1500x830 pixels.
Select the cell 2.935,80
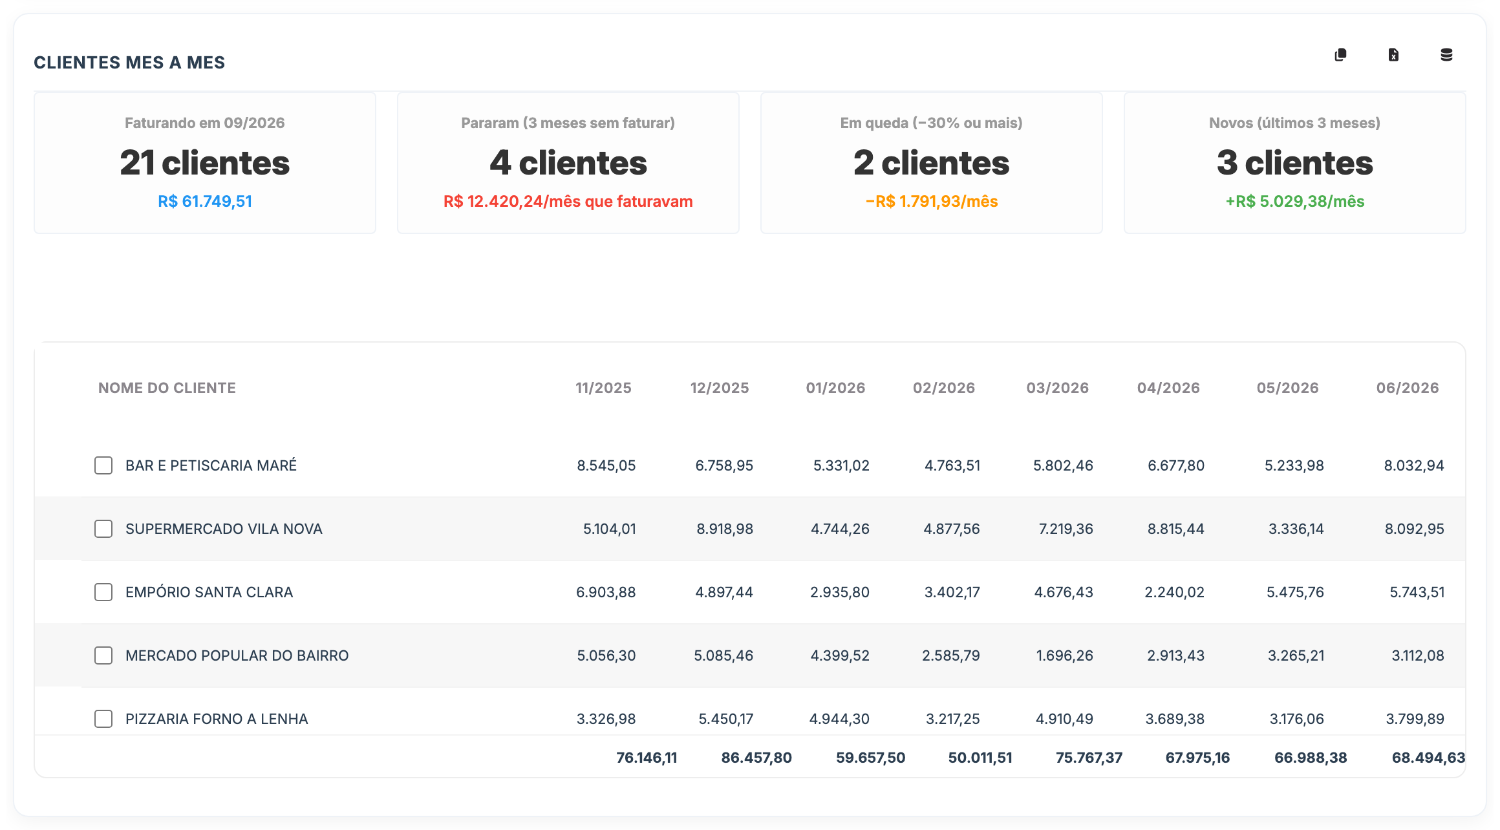pos(840,592)
